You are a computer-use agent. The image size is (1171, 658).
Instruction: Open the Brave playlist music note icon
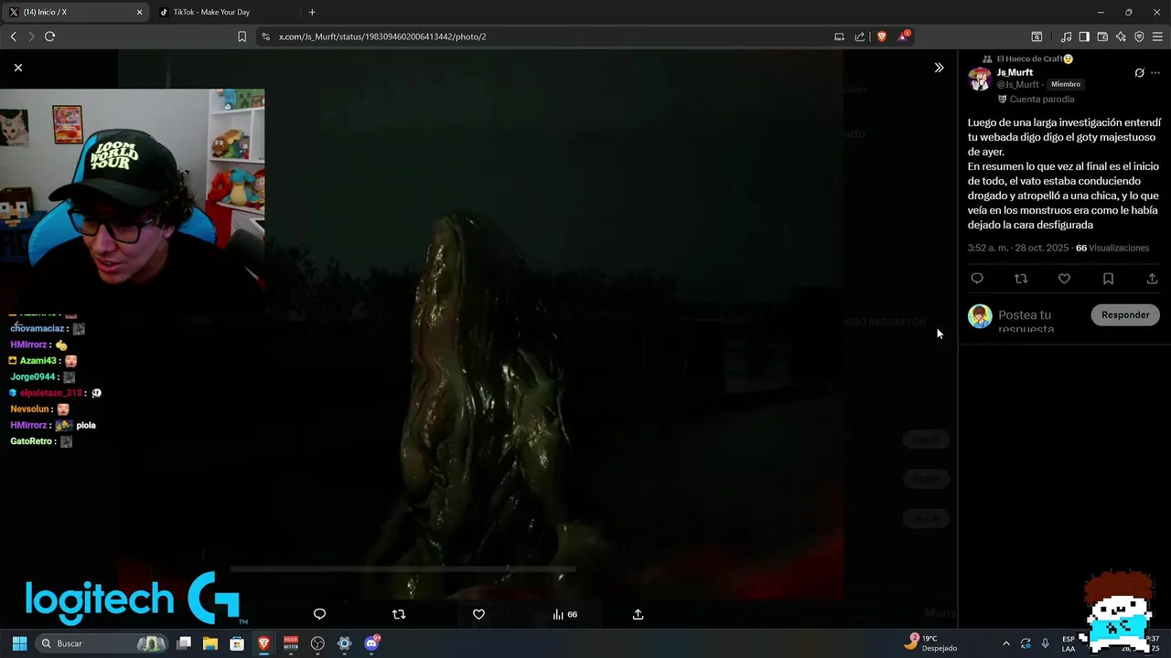pos(1066,37)
